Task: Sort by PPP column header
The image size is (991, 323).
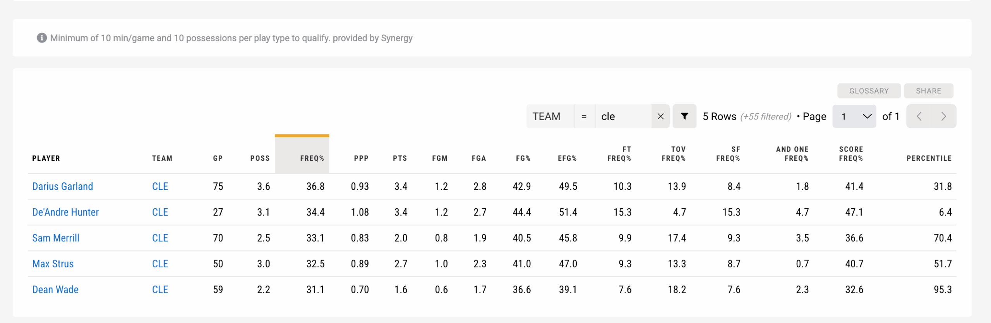Action: pyautogui.click(x=361, y=158)
